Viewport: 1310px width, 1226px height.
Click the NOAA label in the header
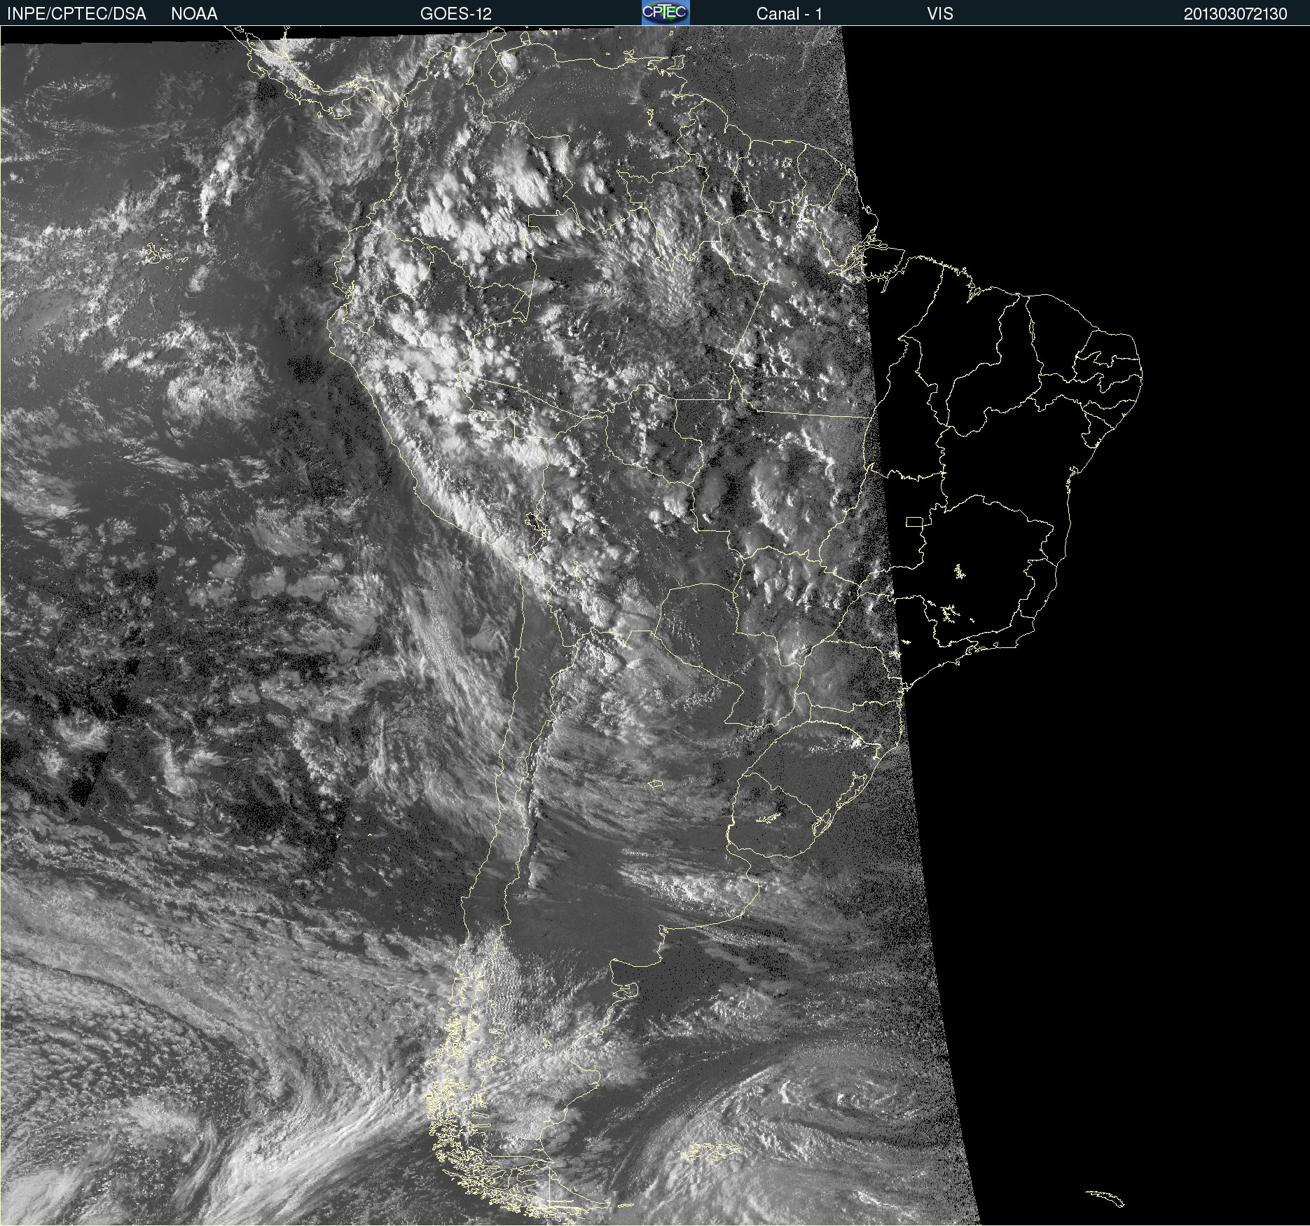click(x=194, y=14)
